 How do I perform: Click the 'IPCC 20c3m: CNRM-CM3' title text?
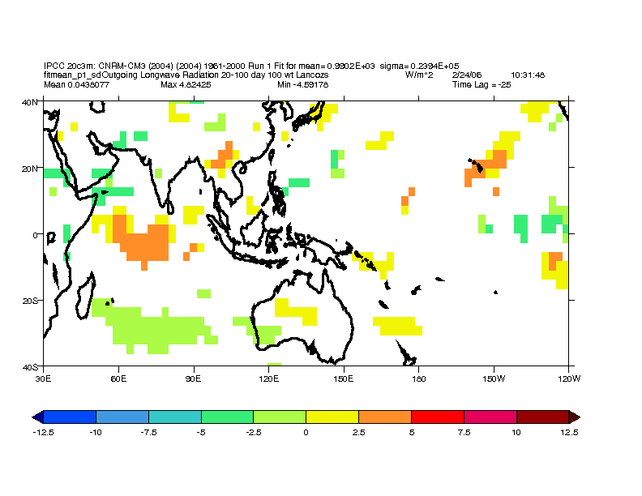(95, 66)
